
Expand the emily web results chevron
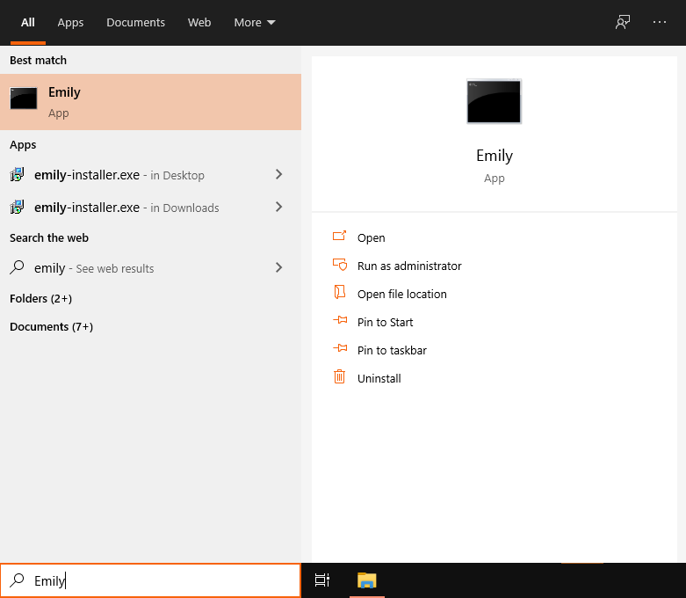pyautogui.click(x=278, y=267)
